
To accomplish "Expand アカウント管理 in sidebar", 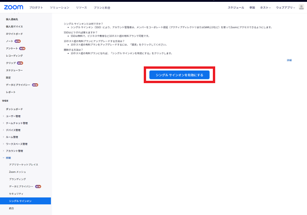I will [14, 151].
